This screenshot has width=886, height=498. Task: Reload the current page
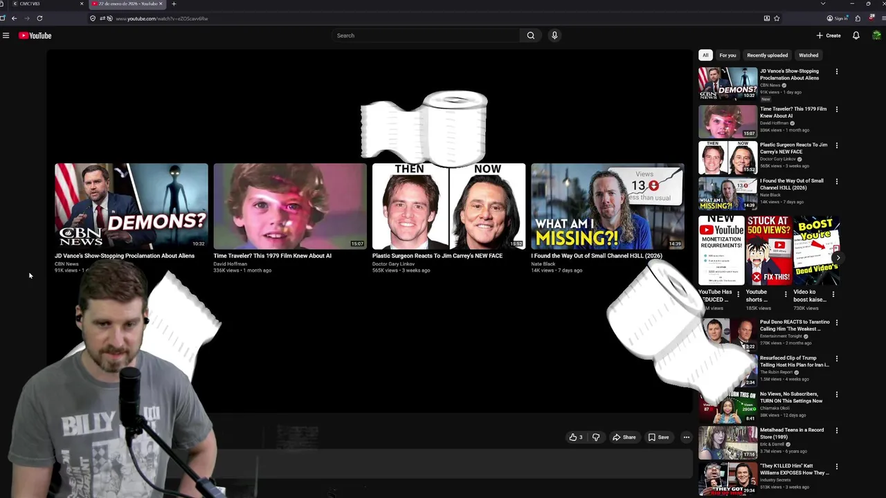coord(39,19)
